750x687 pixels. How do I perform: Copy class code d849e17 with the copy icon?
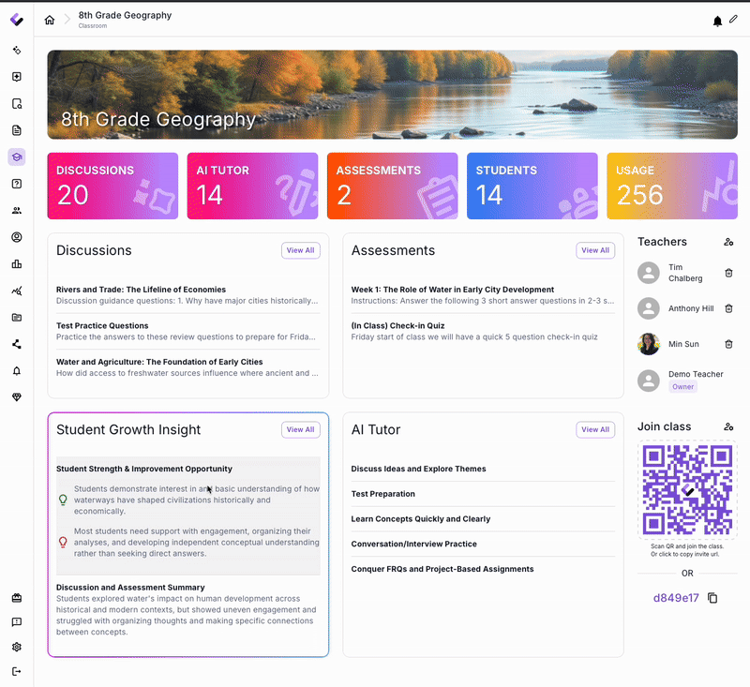click(x=712, y=598)
